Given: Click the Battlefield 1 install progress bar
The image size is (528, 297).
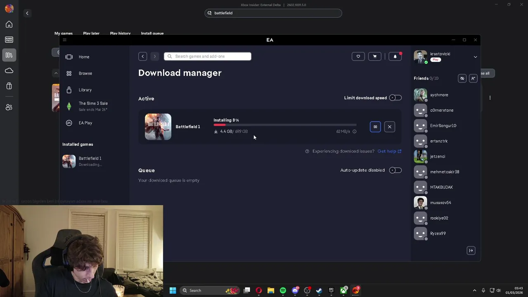Looking at the screenshot, I should click(285, 125).
